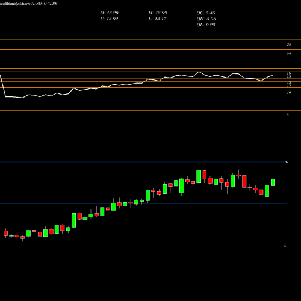Click the OH: 5.98 reading

206,19
